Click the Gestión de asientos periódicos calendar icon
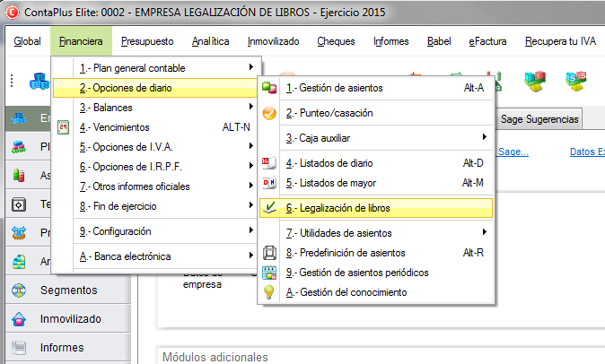605x364 pixels. tap(269, 273)
